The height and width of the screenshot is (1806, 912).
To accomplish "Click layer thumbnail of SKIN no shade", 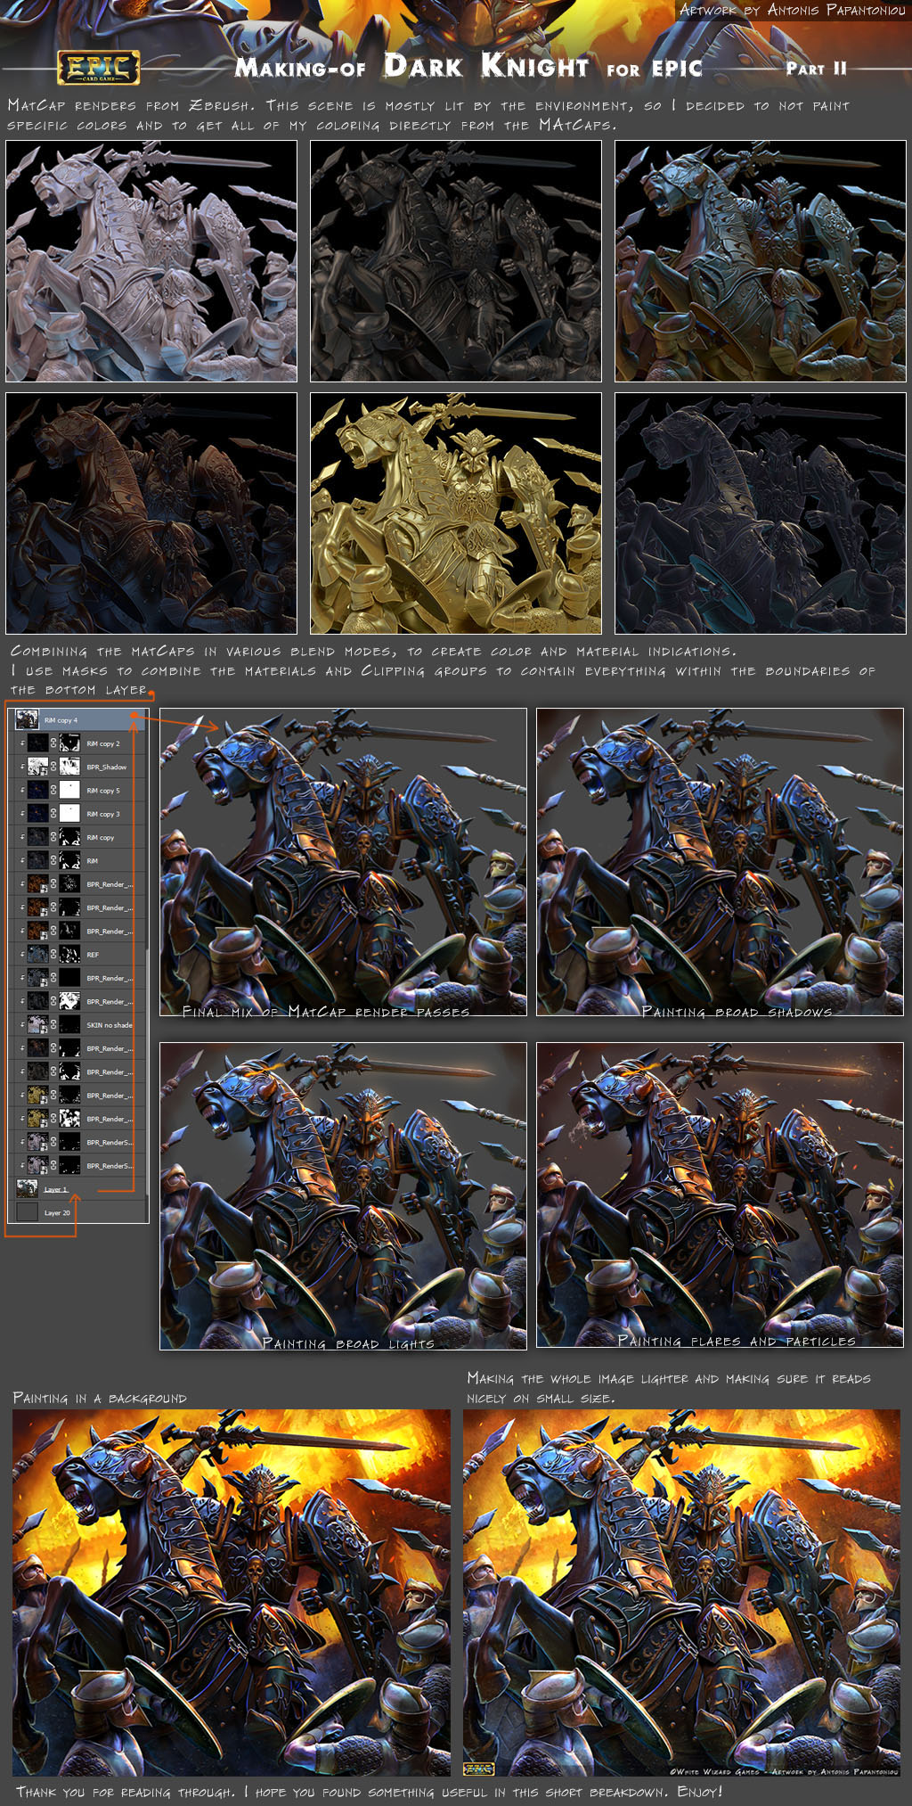I will point(37,1024).
